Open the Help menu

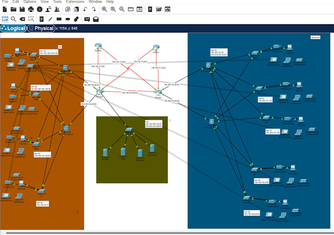pyautogui.click(x=110, y=1)
